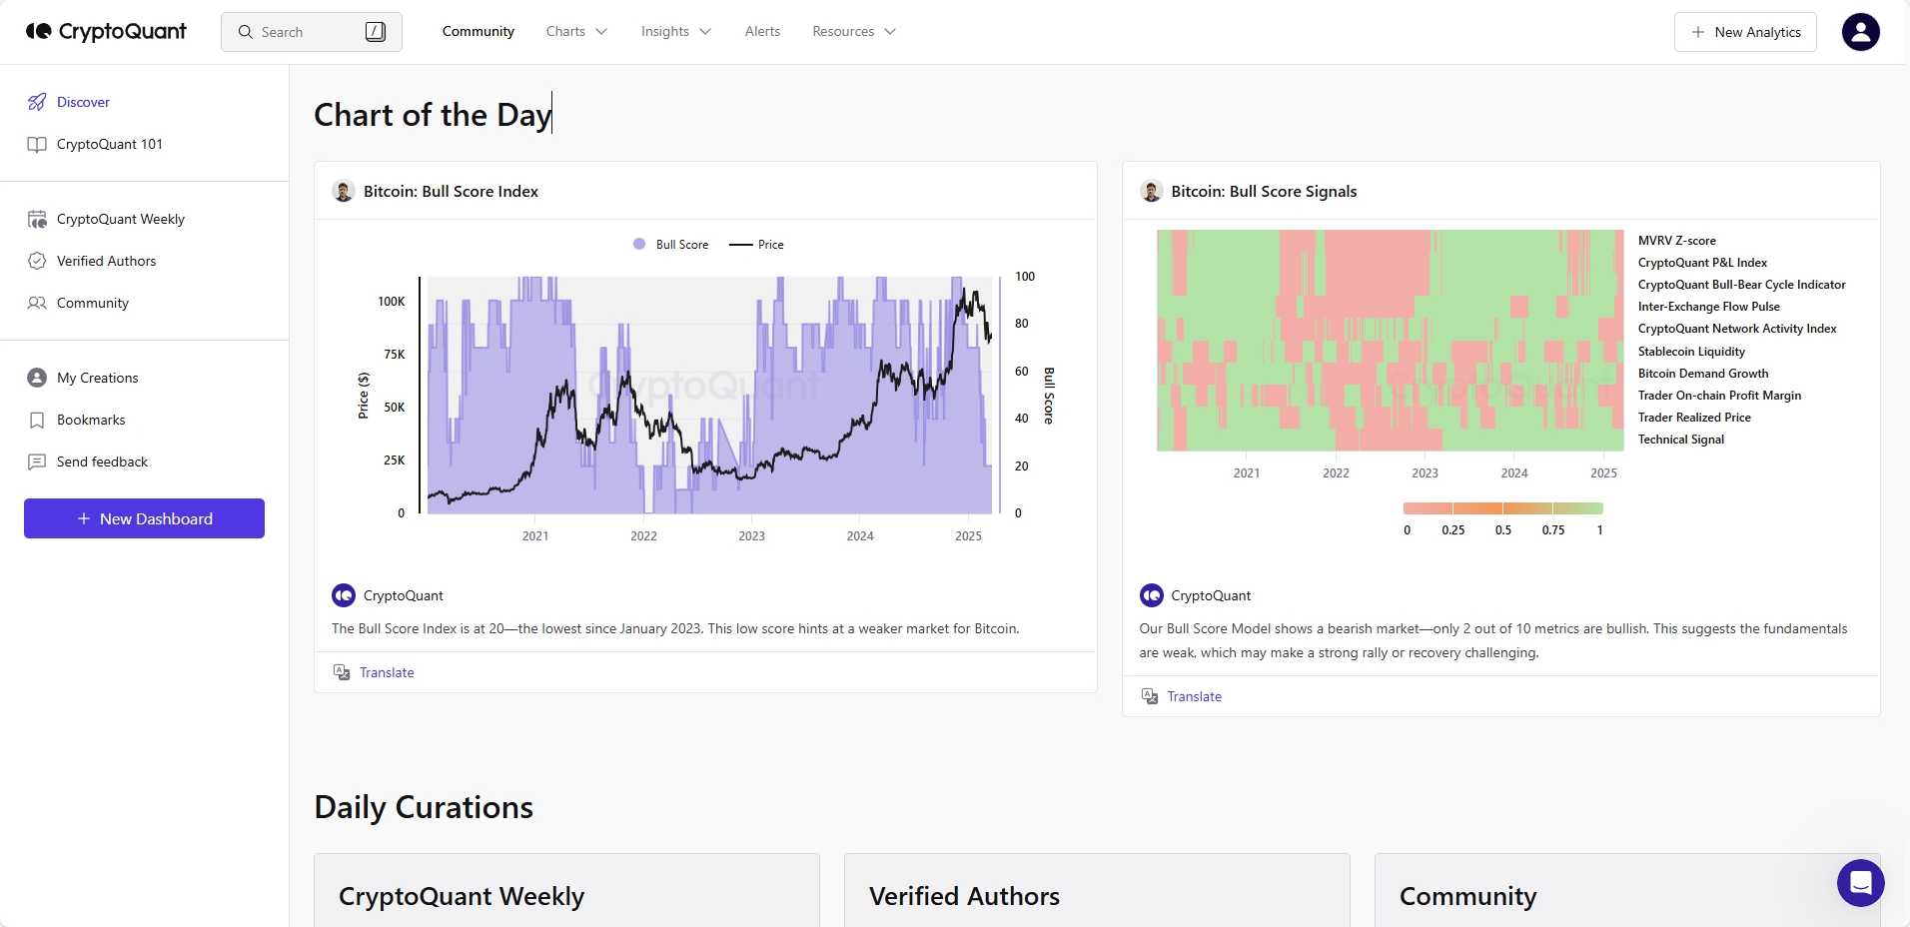Click the profile avatar icon top right
Image resolution: width=1910 pixels, height=927 pixels.
click(1860, 31)
